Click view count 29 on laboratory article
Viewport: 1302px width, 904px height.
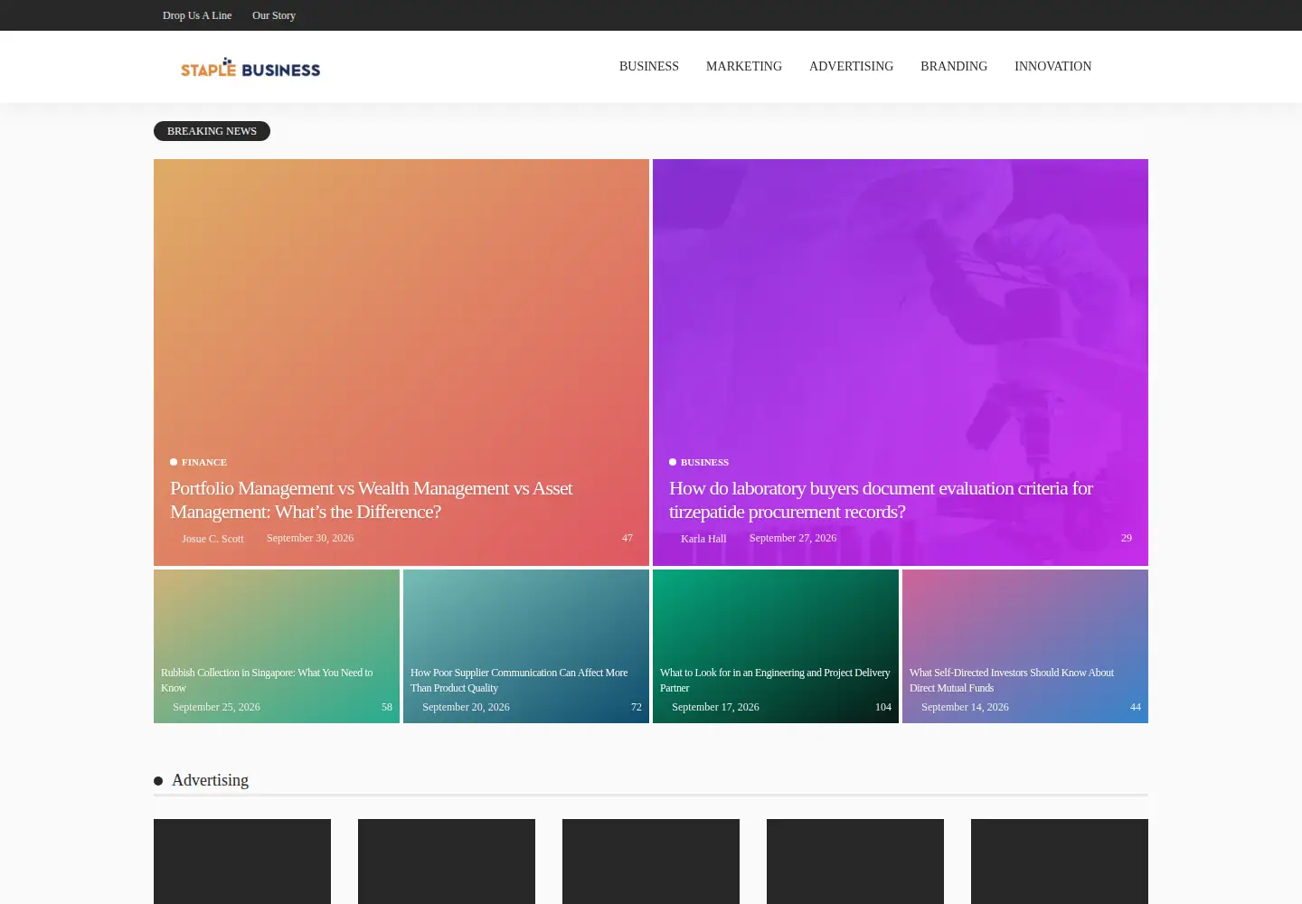point(1127,538)
